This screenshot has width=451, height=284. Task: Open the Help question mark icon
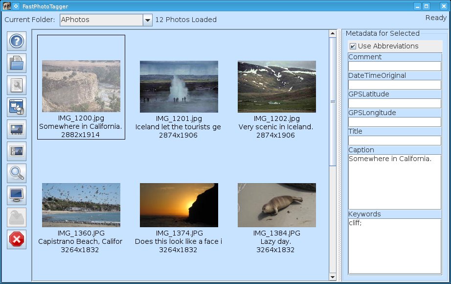[x=17, y=41]
